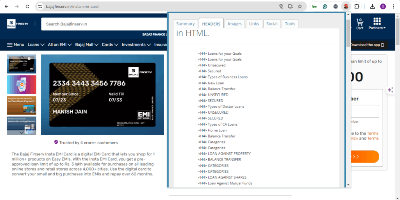Click the mobile number input field
This screenshot has height=200, width=400.
click(365, 111)
